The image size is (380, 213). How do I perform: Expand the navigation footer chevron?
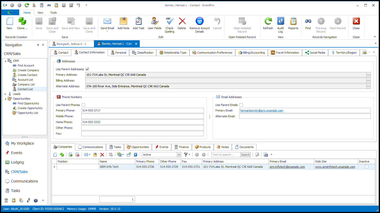(x=43, y=200)
